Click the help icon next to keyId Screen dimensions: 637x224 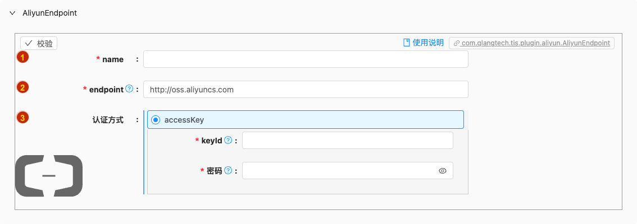228,140
